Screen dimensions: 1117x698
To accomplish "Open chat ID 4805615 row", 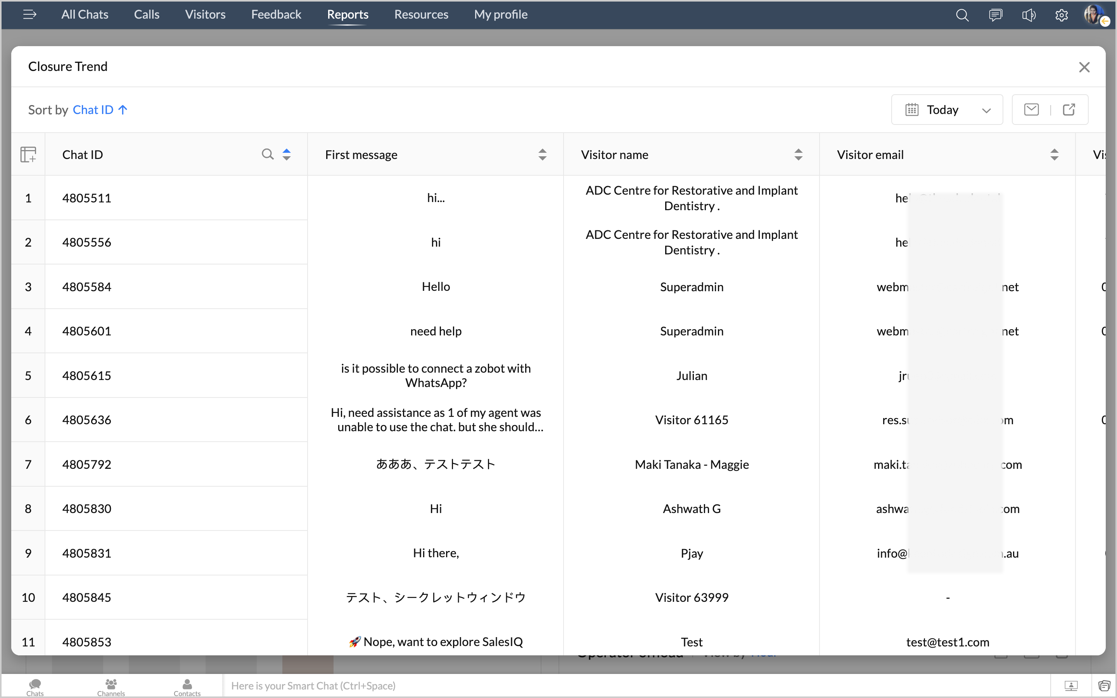I will [87, 376].
